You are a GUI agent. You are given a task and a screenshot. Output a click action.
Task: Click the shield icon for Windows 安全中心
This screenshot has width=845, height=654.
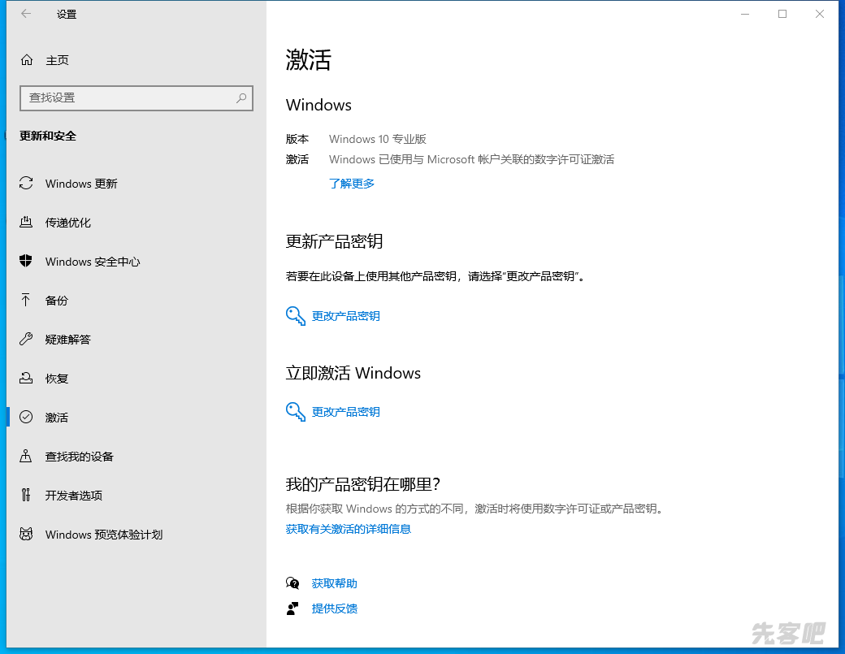(x=26, y=262)
